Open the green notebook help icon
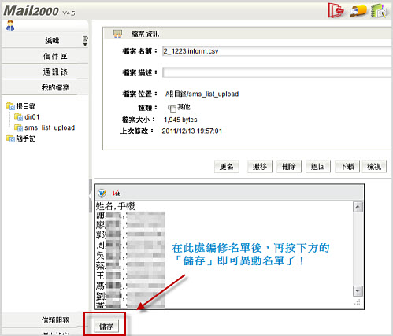The width and height of the screenshot is (393, 336). [379, 11]
